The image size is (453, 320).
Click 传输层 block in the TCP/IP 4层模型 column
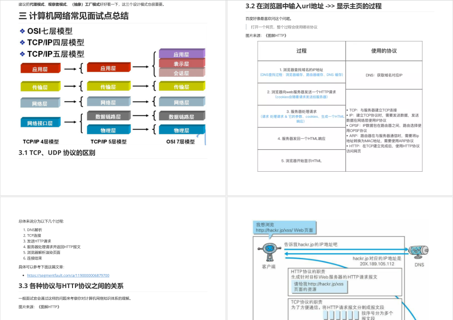[40, 86]
